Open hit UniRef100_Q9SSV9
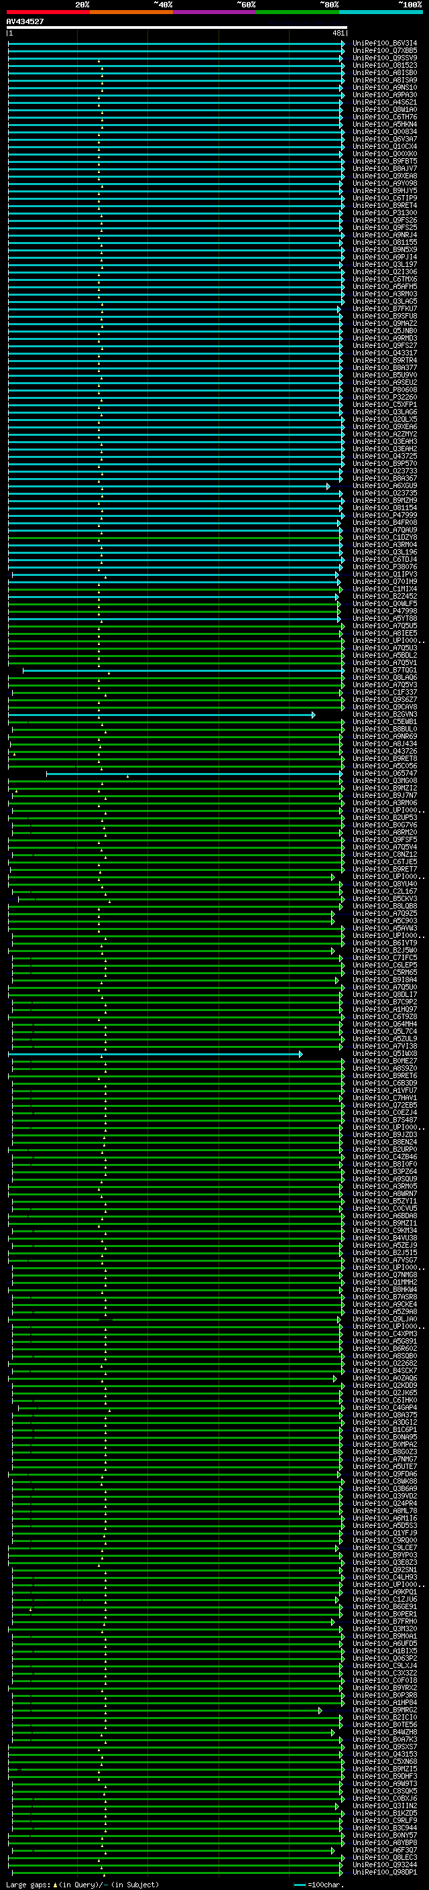This screenshot has width=429, height=1890. (385, 58)
